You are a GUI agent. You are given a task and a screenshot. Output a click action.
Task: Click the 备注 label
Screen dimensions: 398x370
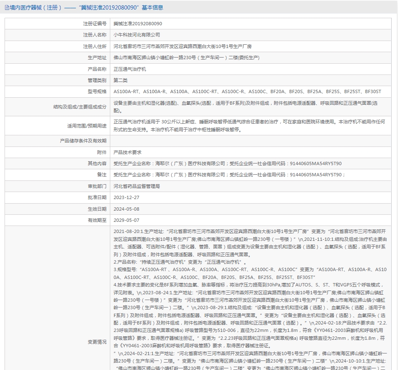(x=102, y=175)
